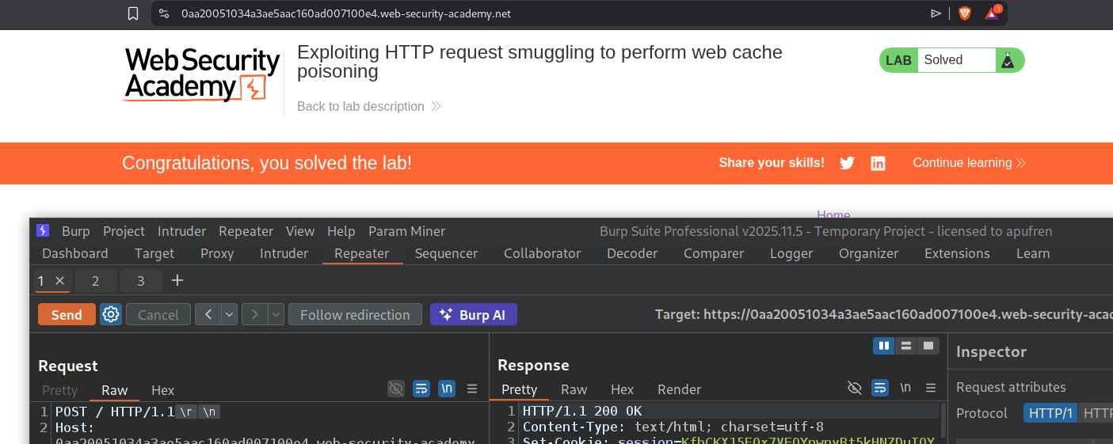The height and width of the screenshot is (444, 1113).
Task: Open Request panel options menu icon
Action: point(472,389)
